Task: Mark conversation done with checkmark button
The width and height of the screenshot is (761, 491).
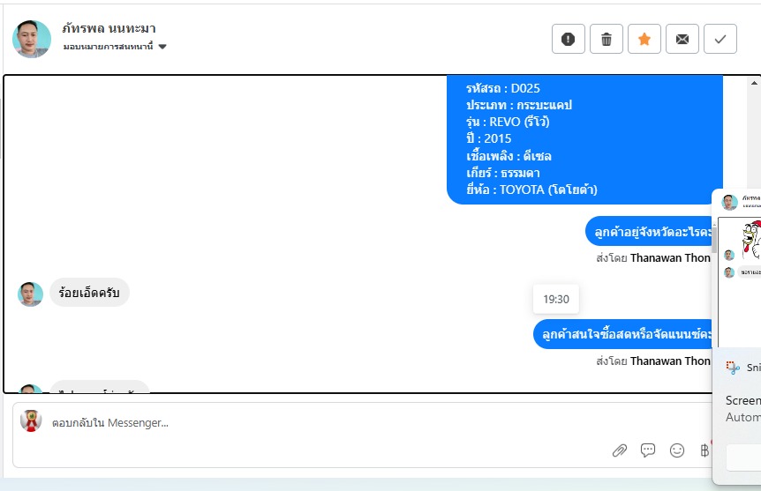Action: [720, 39]
